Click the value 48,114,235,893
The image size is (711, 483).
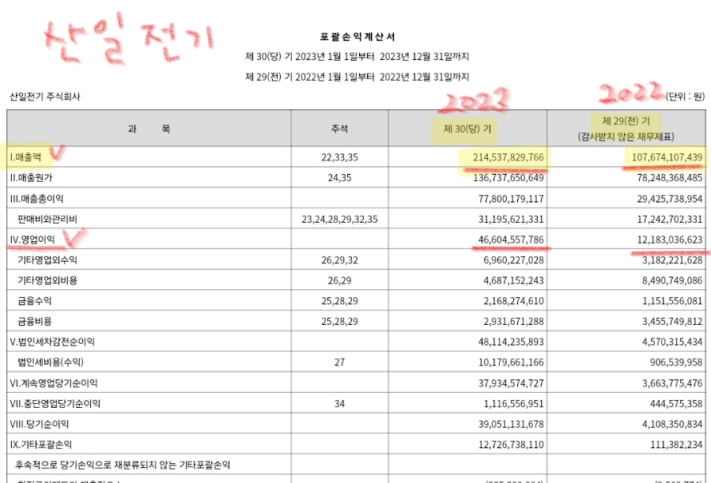coord(511,341)
